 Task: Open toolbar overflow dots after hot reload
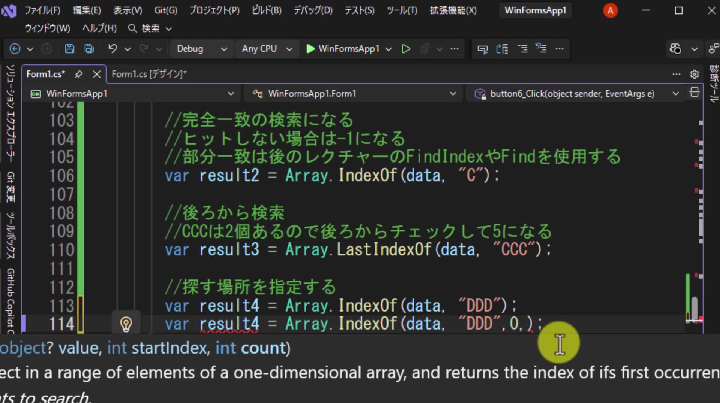pyautogui.click(x=454, y=49)
